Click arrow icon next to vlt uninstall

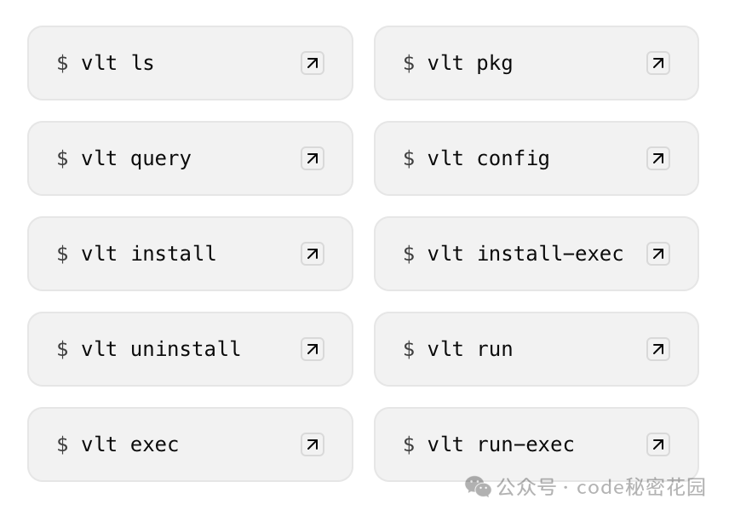[313, 349]
